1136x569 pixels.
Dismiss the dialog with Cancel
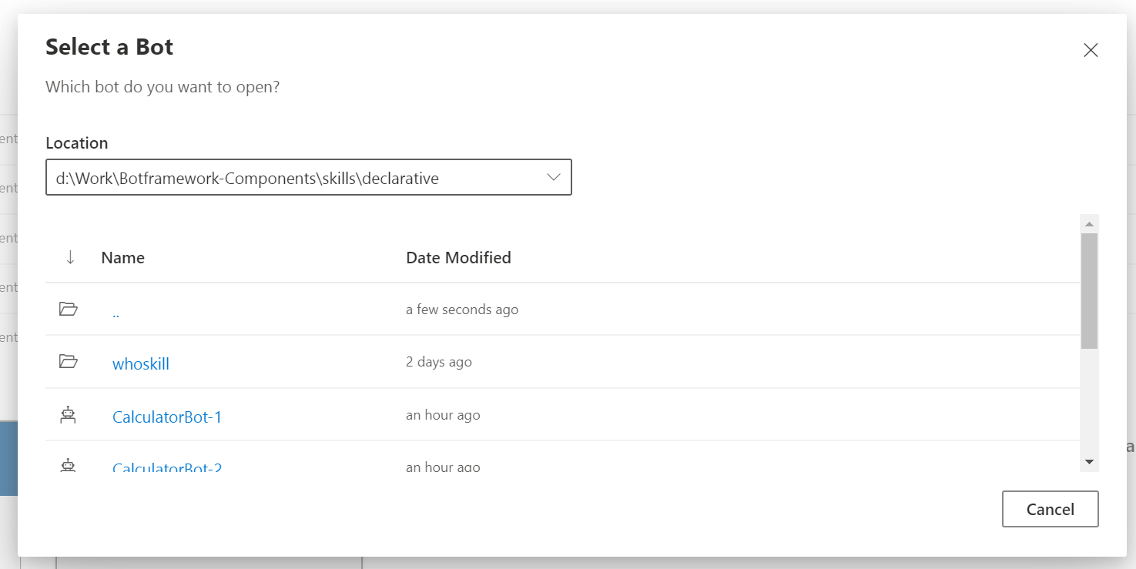point(1049,508)
